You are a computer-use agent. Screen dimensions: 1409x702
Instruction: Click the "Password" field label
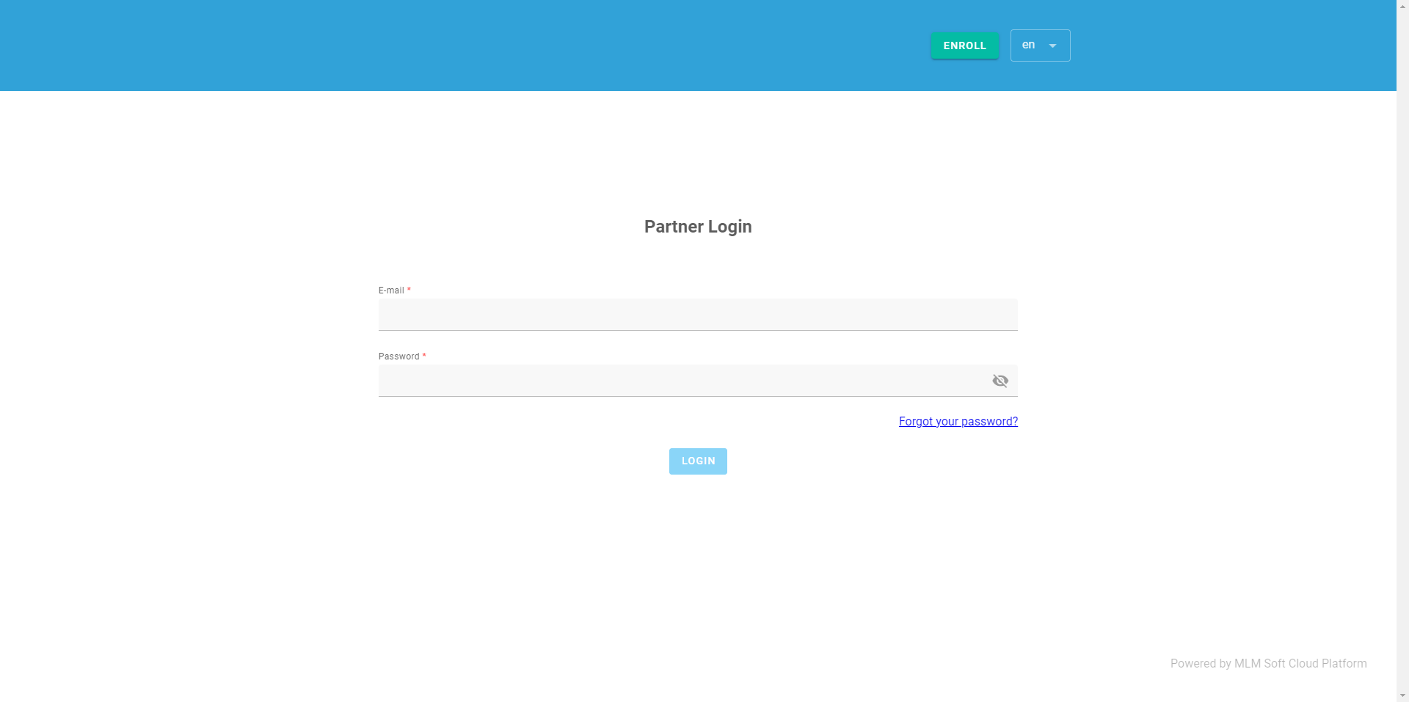coord(398,357)
